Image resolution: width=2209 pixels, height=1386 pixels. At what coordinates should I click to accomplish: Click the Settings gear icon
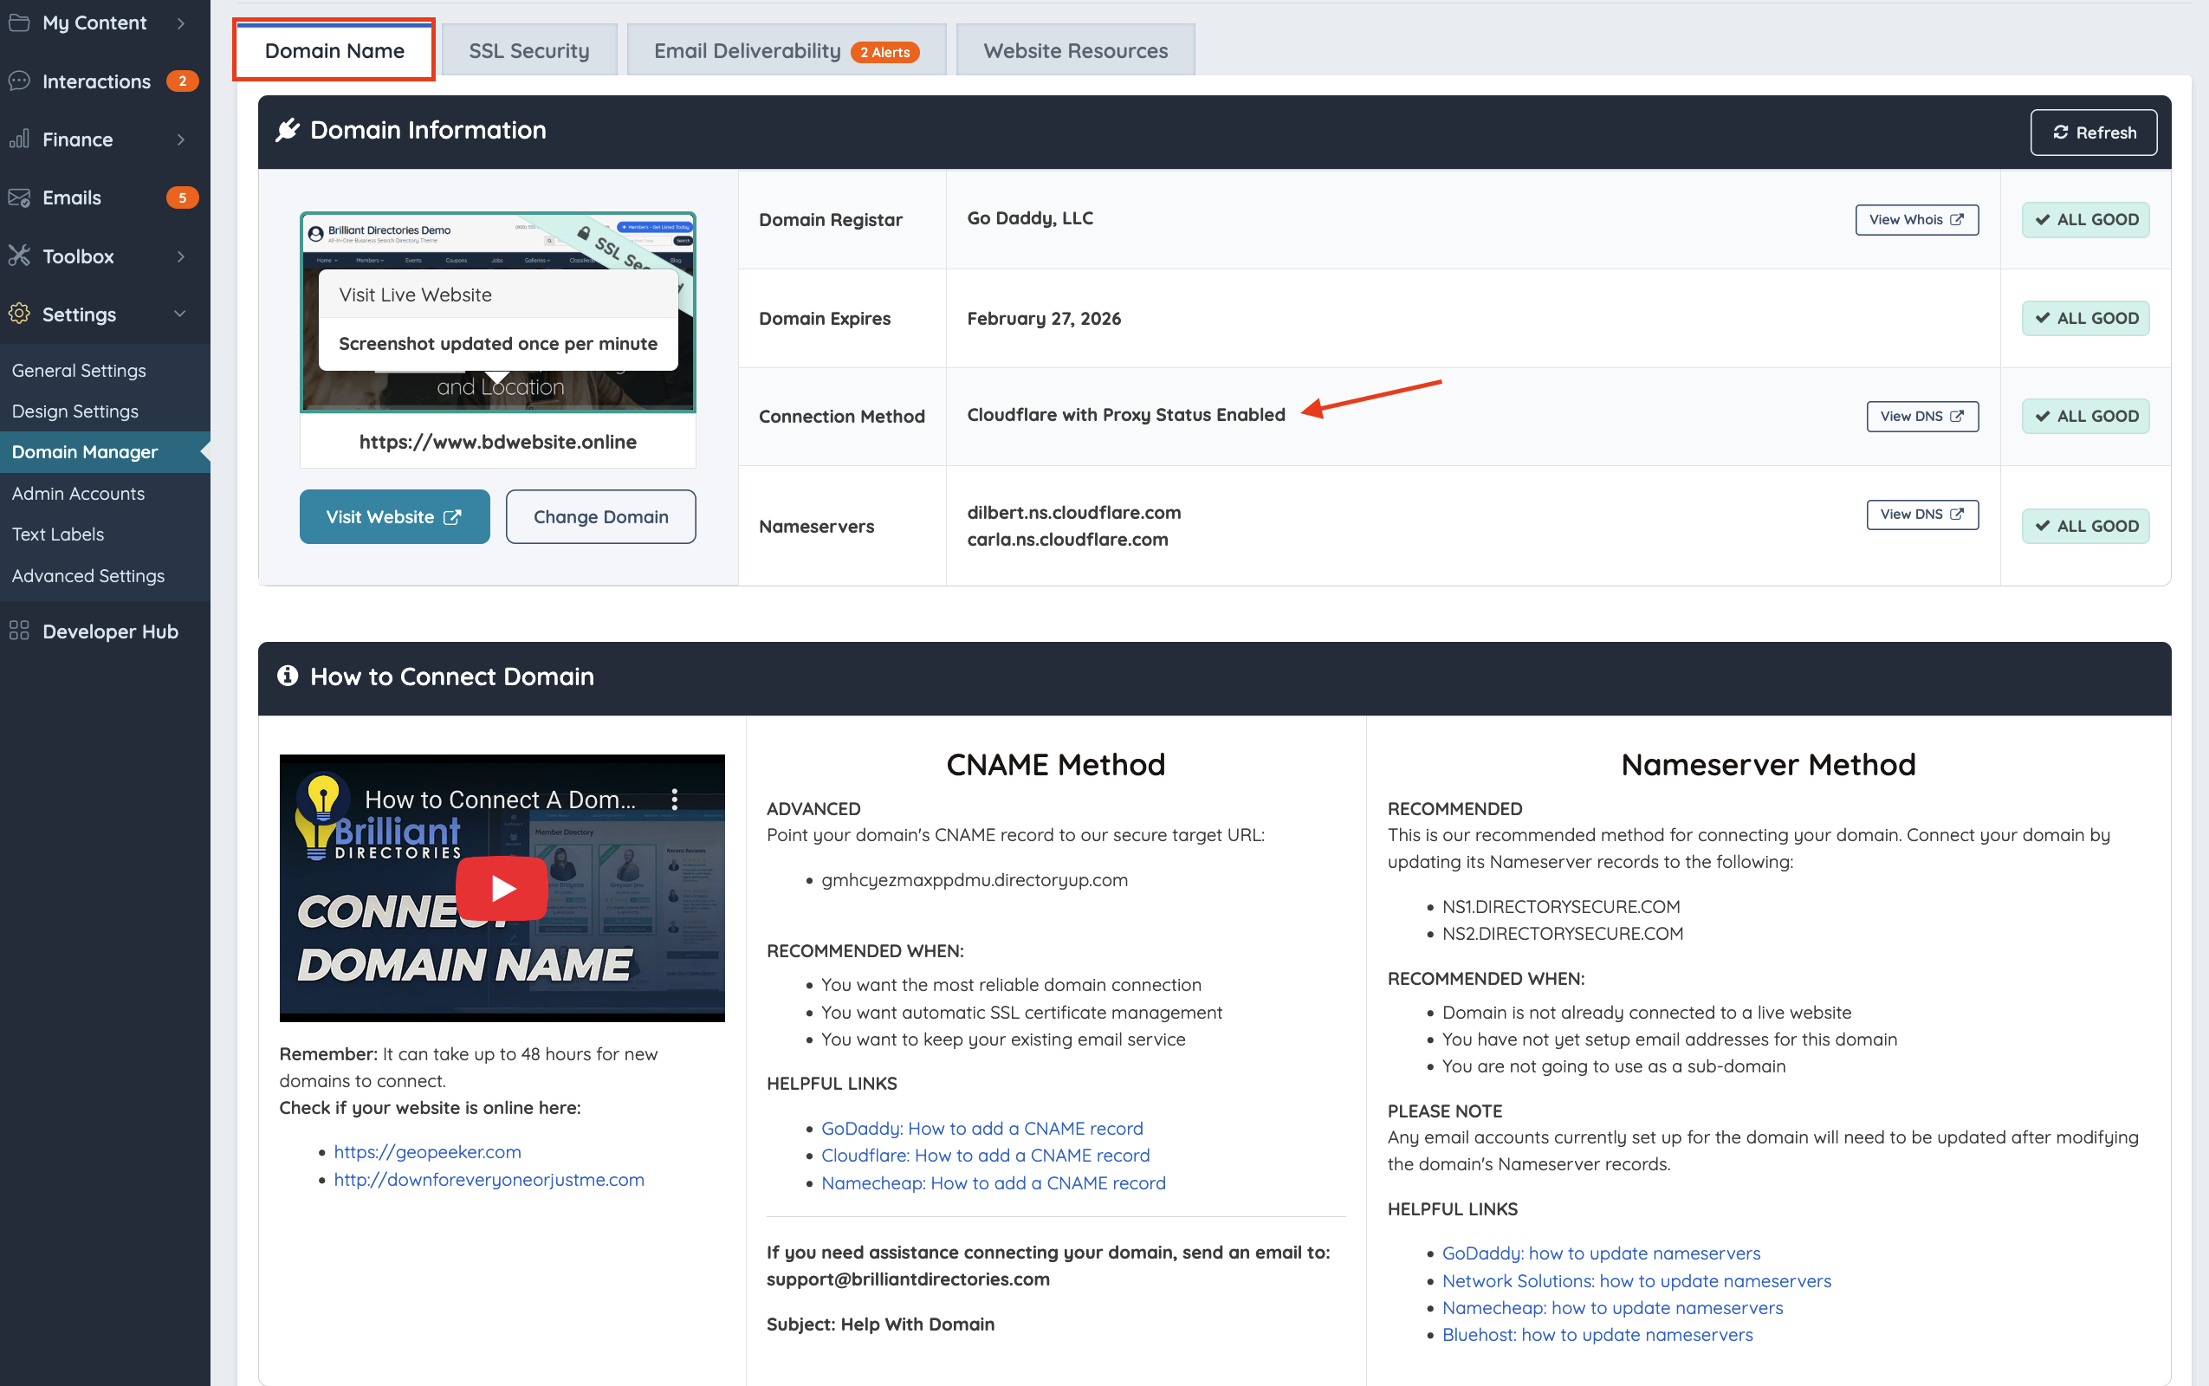pyautogui.click(x=19, y=314)
